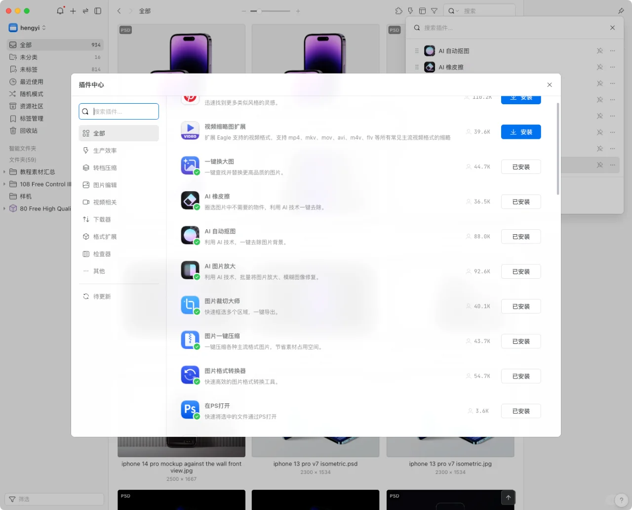Open the layout icon in the main toolbar
The width and height of the screenshot is (632, 510).
pyautogui.click(x=422, y=11)
